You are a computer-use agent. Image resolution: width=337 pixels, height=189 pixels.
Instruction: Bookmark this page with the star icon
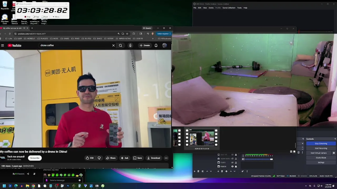click(x=127, y=34)
